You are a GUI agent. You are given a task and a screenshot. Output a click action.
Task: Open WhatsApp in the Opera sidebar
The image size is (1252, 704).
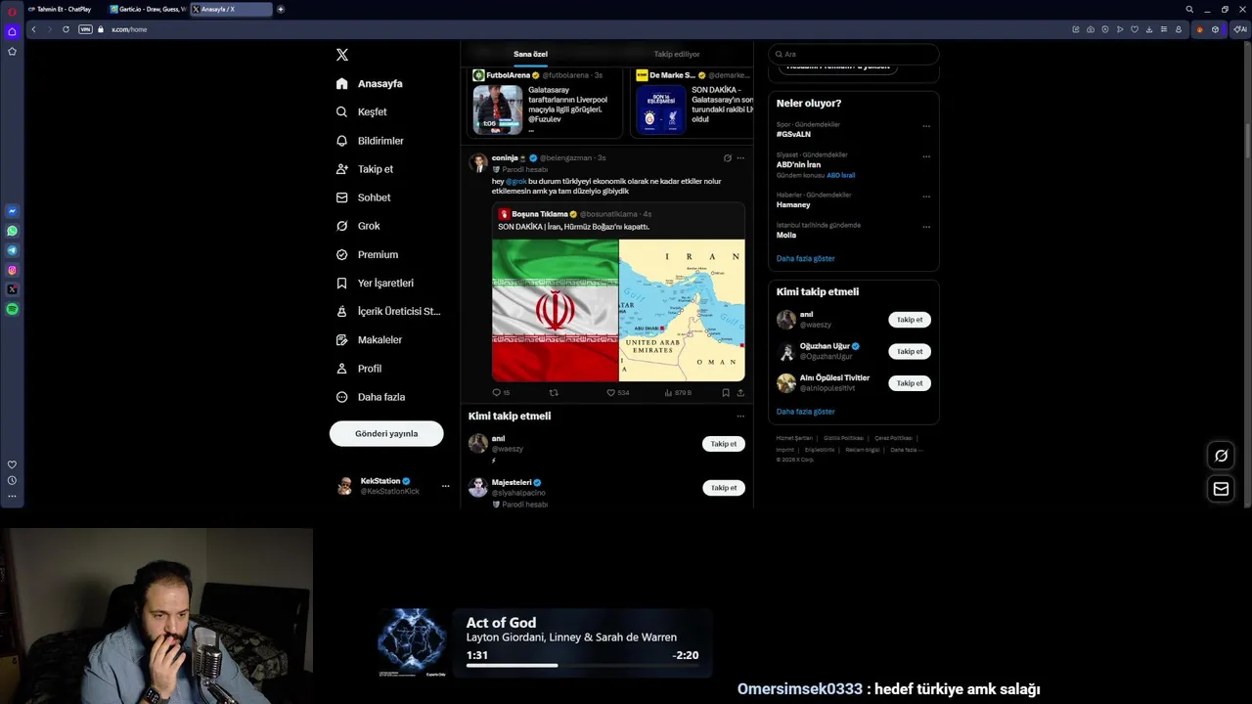pyautogui.click(x=12, y=231)
